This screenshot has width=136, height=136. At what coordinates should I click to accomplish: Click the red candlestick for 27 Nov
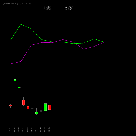click(x=28, y=107)
